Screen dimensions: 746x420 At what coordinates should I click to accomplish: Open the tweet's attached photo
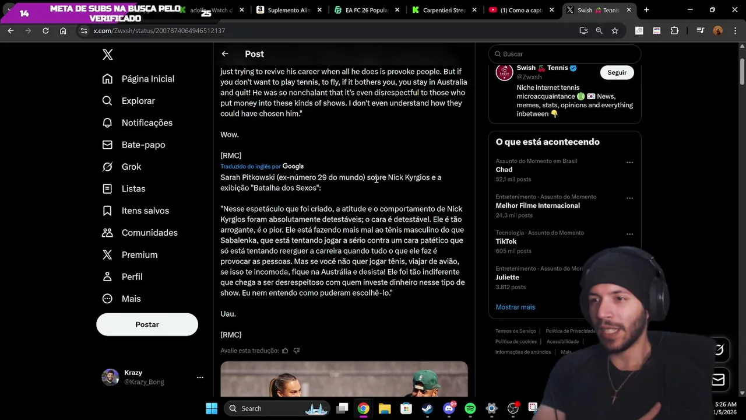(x=344, y=379)
